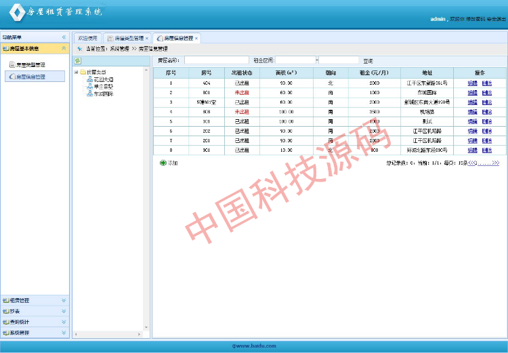Click the 地址 column header
Viewport: 508px width, 353px height.
427,73
